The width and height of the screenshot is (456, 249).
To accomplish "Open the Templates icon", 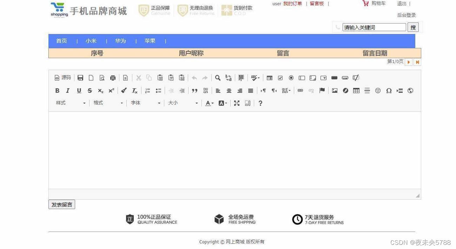I will point(125,78).
